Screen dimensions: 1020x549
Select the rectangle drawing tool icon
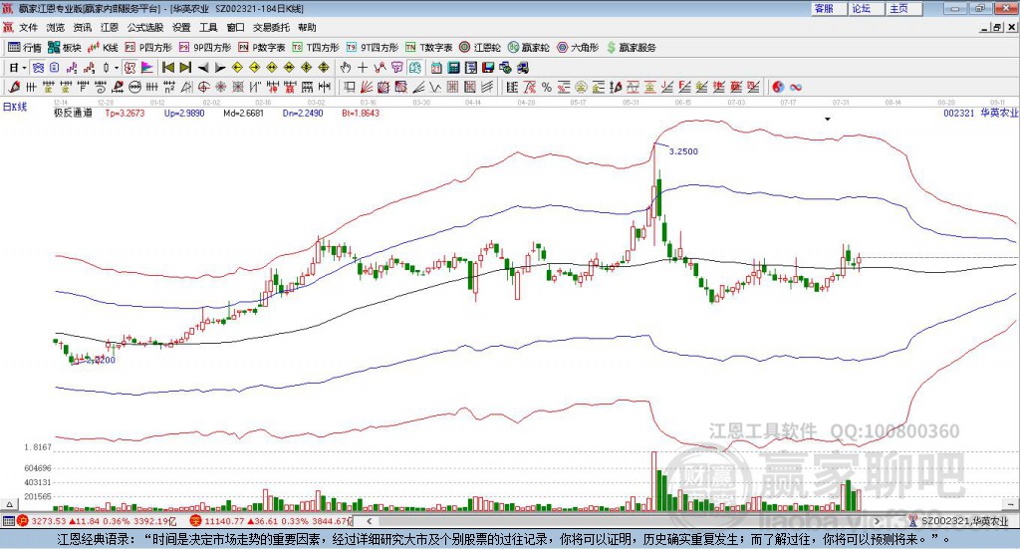point(349,87)
